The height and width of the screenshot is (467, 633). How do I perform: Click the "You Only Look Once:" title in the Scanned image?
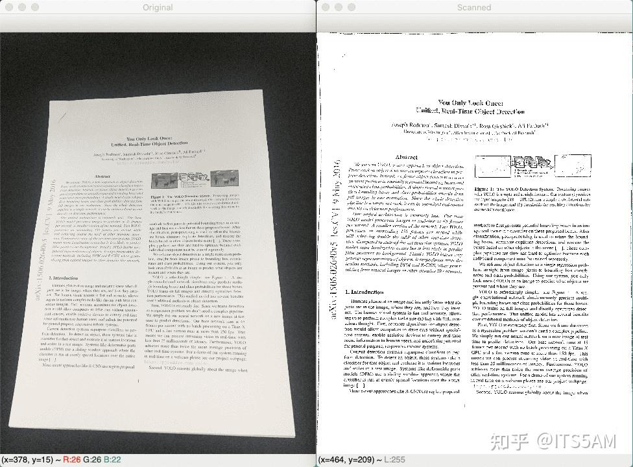(470, 103)
